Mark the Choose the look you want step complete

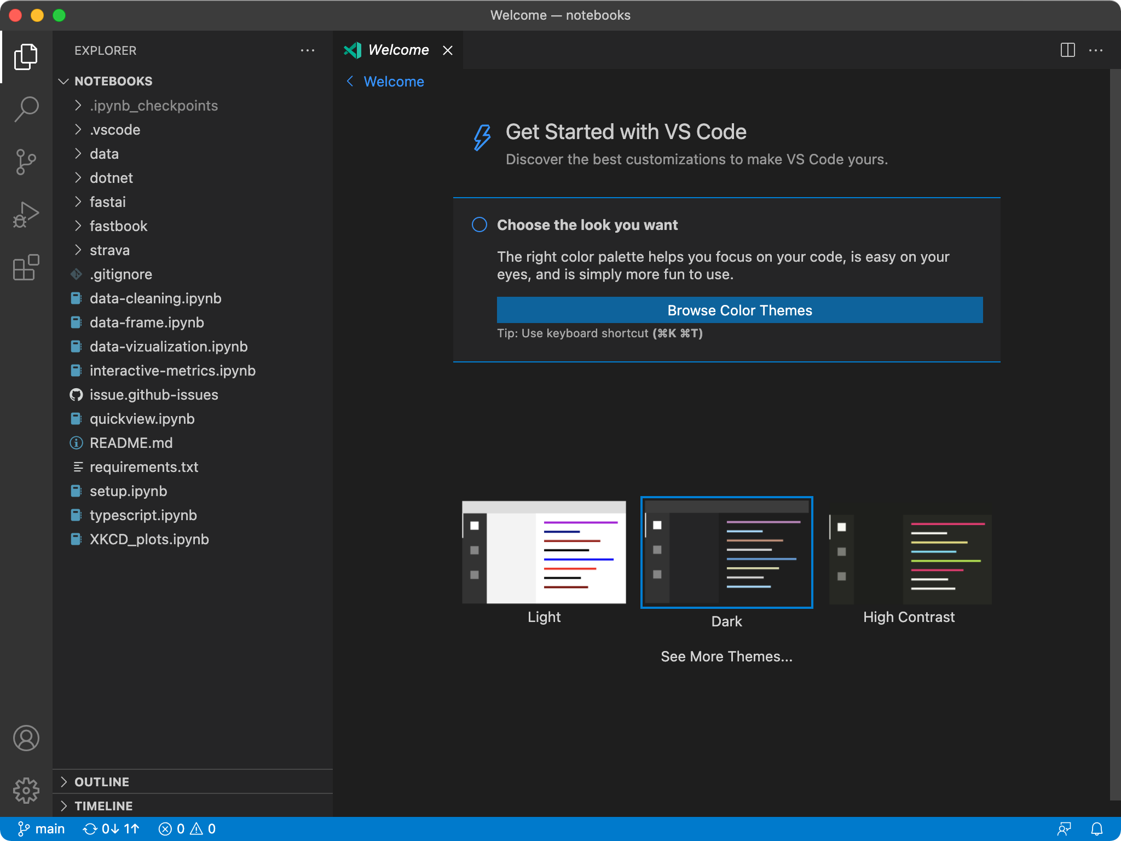pyautogui.click(x=479, y=224)
